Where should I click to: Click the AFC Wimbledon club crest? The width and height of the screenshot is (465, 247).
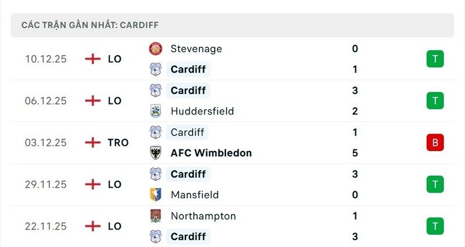pyautogui.click(x=156, y=153)
